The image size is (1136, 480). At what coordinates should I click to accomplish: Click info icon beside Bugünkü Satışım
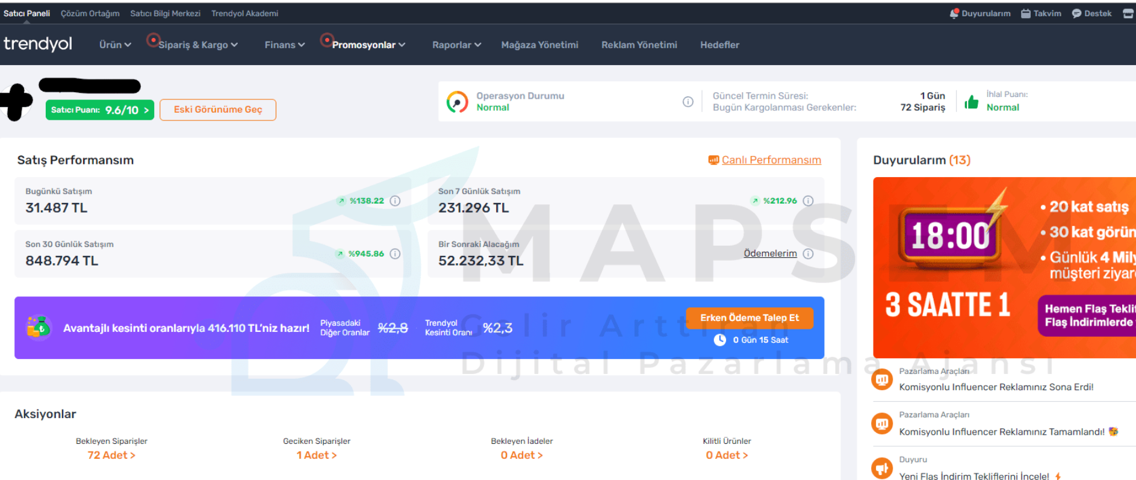(x=395, y=201)
